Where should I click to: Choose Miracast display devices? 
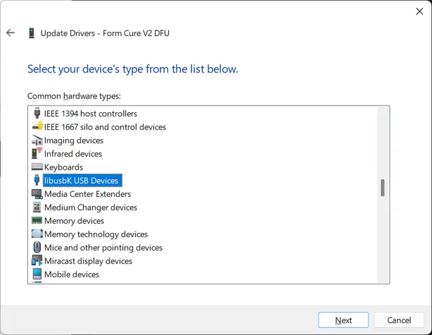tap(88, 261)
